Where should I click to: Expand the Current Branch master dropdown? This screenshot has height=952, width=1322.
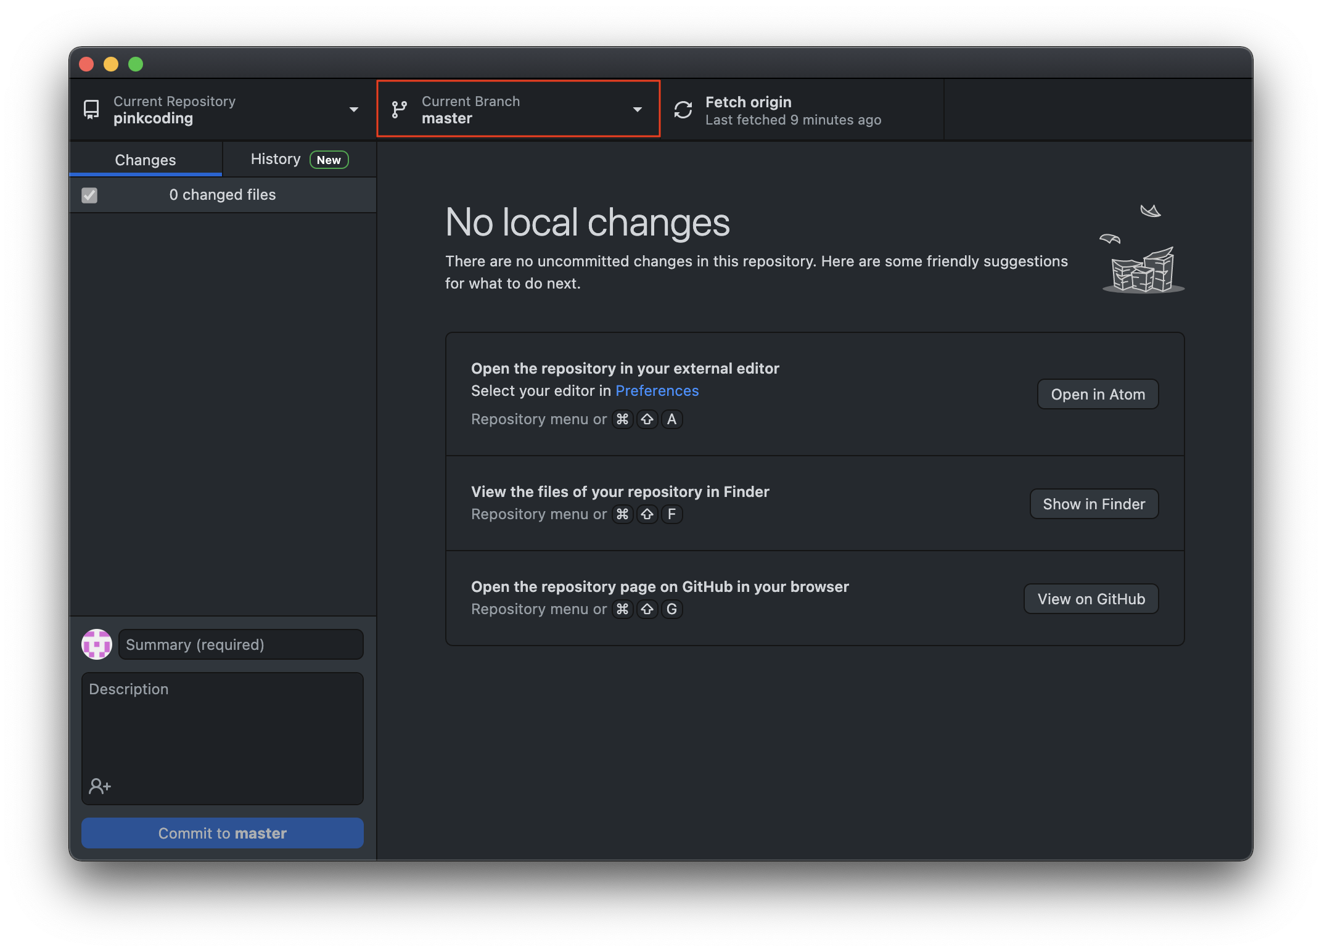pos(517,110)
